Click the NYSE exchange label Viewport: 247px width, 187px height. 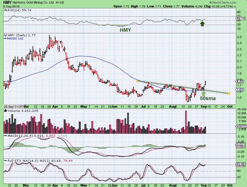[x=60, y=3]
